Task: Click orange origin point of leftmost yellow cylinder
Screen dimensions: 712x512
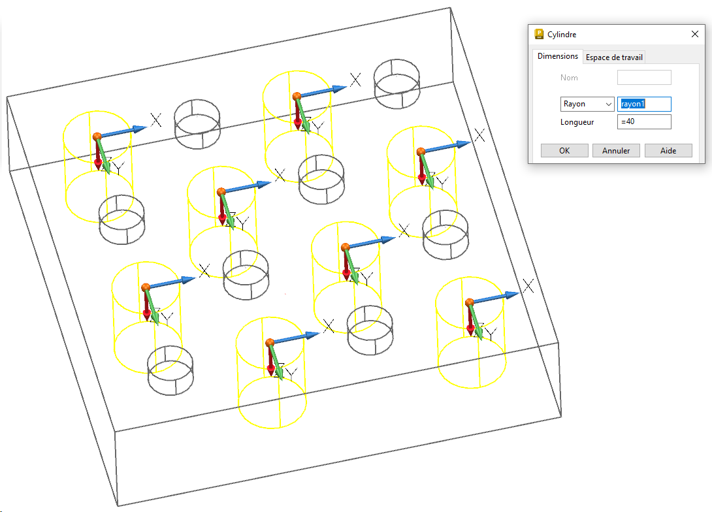Action: tap(97, 136)
